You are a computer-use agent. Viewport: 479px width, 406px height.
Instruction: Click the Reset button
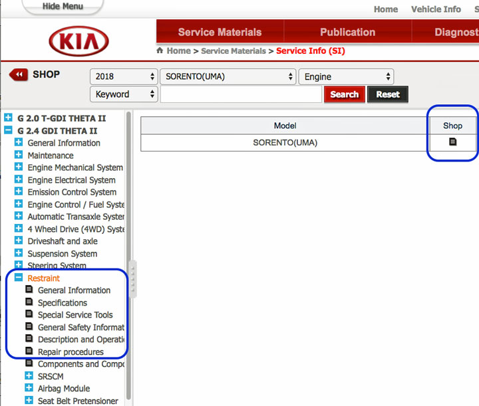click(x=388, y=94)
